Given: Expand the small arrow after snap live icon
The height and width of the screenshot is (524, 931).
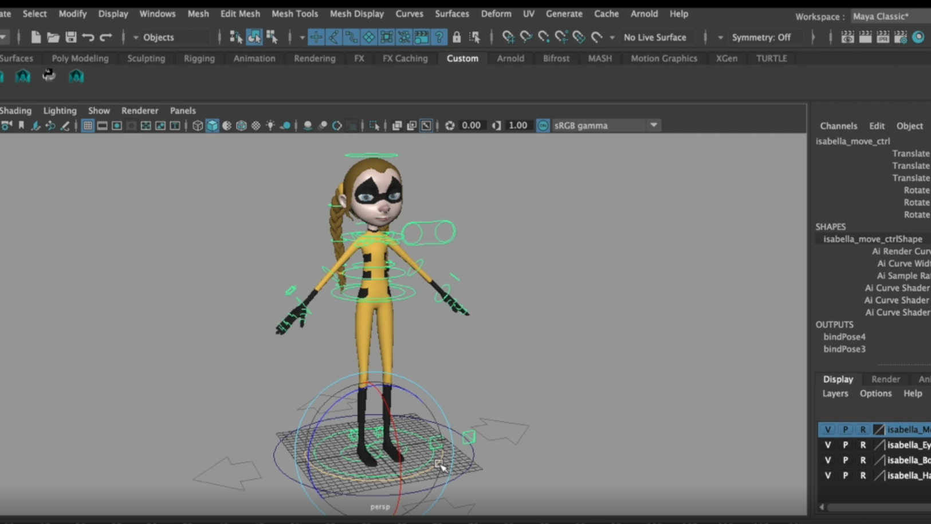Looking at the screenshot, I should 612,37.
